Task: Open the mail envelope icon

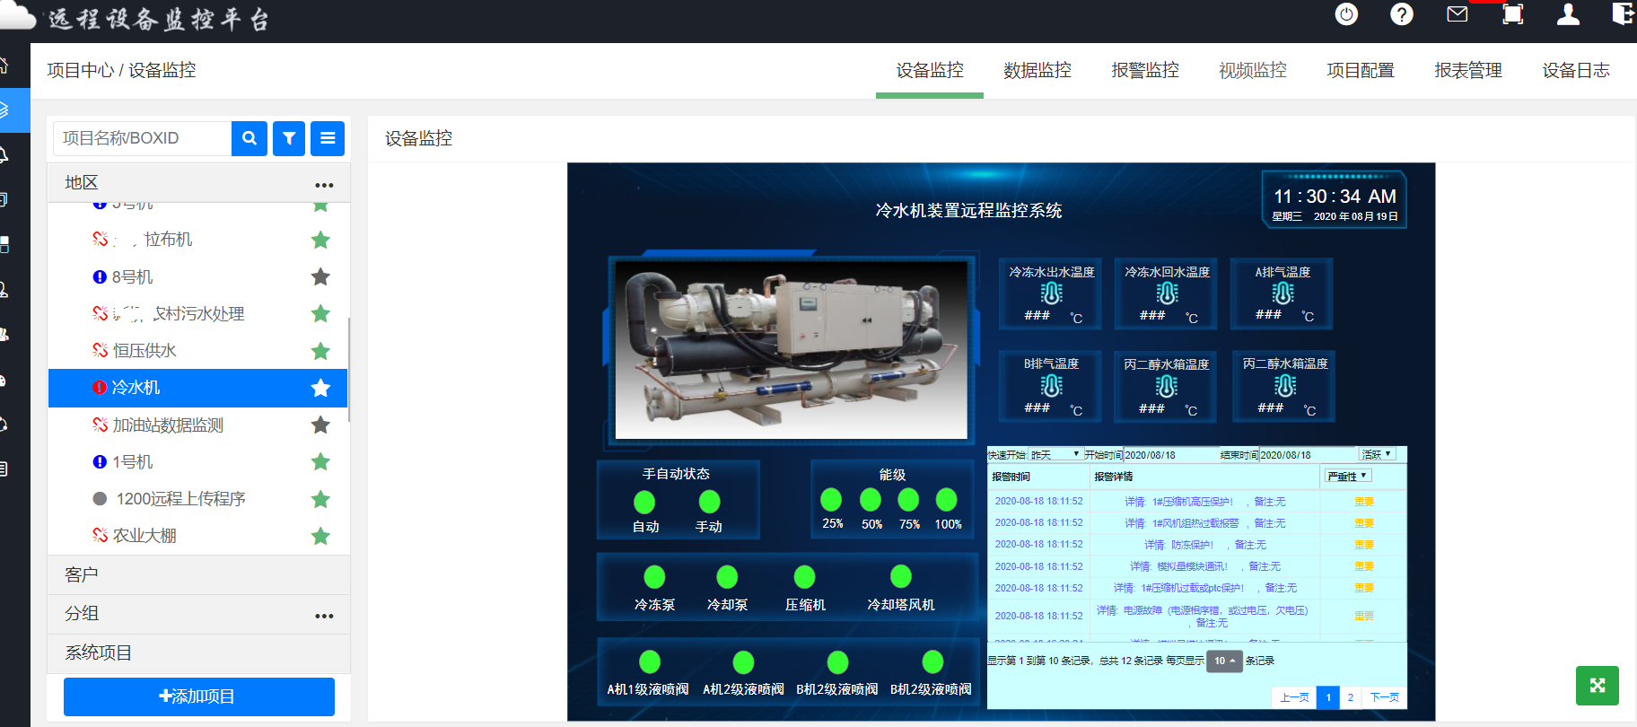Action: pyautogui.click(x=1458, y=14)
